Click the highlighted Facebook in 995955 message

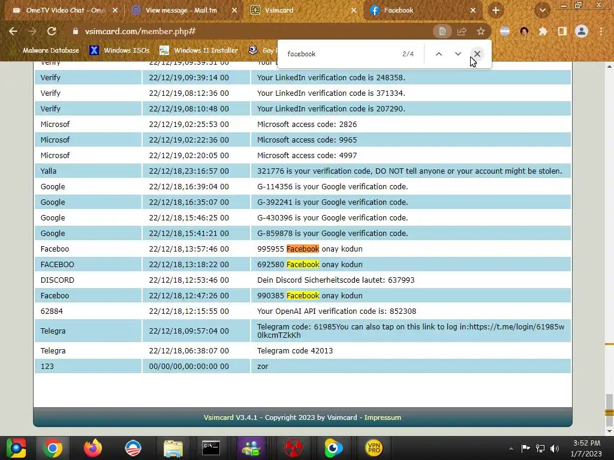point(303,249)
